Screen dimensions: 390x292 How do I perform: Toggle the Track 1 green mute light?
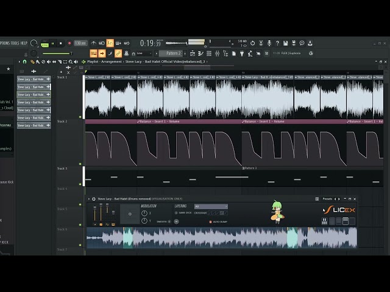click(x=80, y=117)
